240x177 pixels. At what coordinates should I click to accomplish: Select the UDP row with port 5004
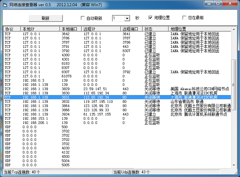click(118, 161)
